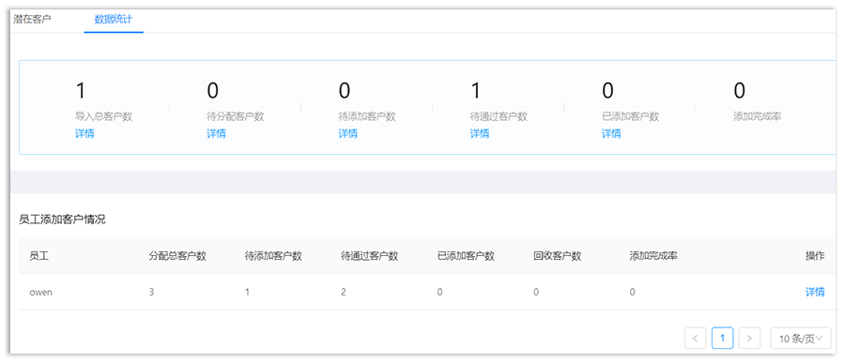Click the 添加完成率 stat card label
This screenshot has width=845, height=364.
757,116
